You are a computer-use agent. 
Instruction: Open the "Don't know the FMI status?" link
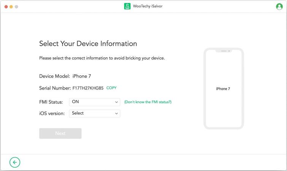pos(148,102)
